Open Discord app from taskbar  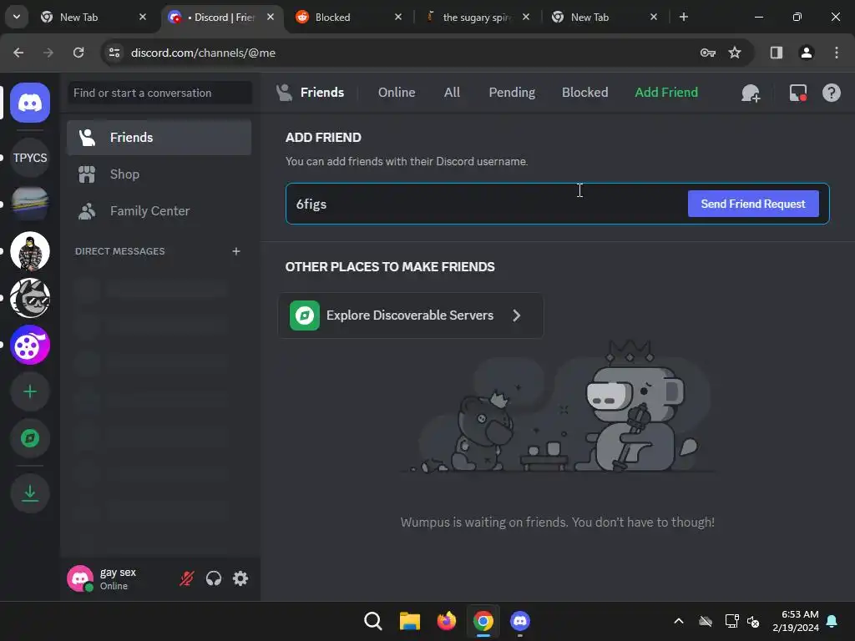(x=519, y=621)
